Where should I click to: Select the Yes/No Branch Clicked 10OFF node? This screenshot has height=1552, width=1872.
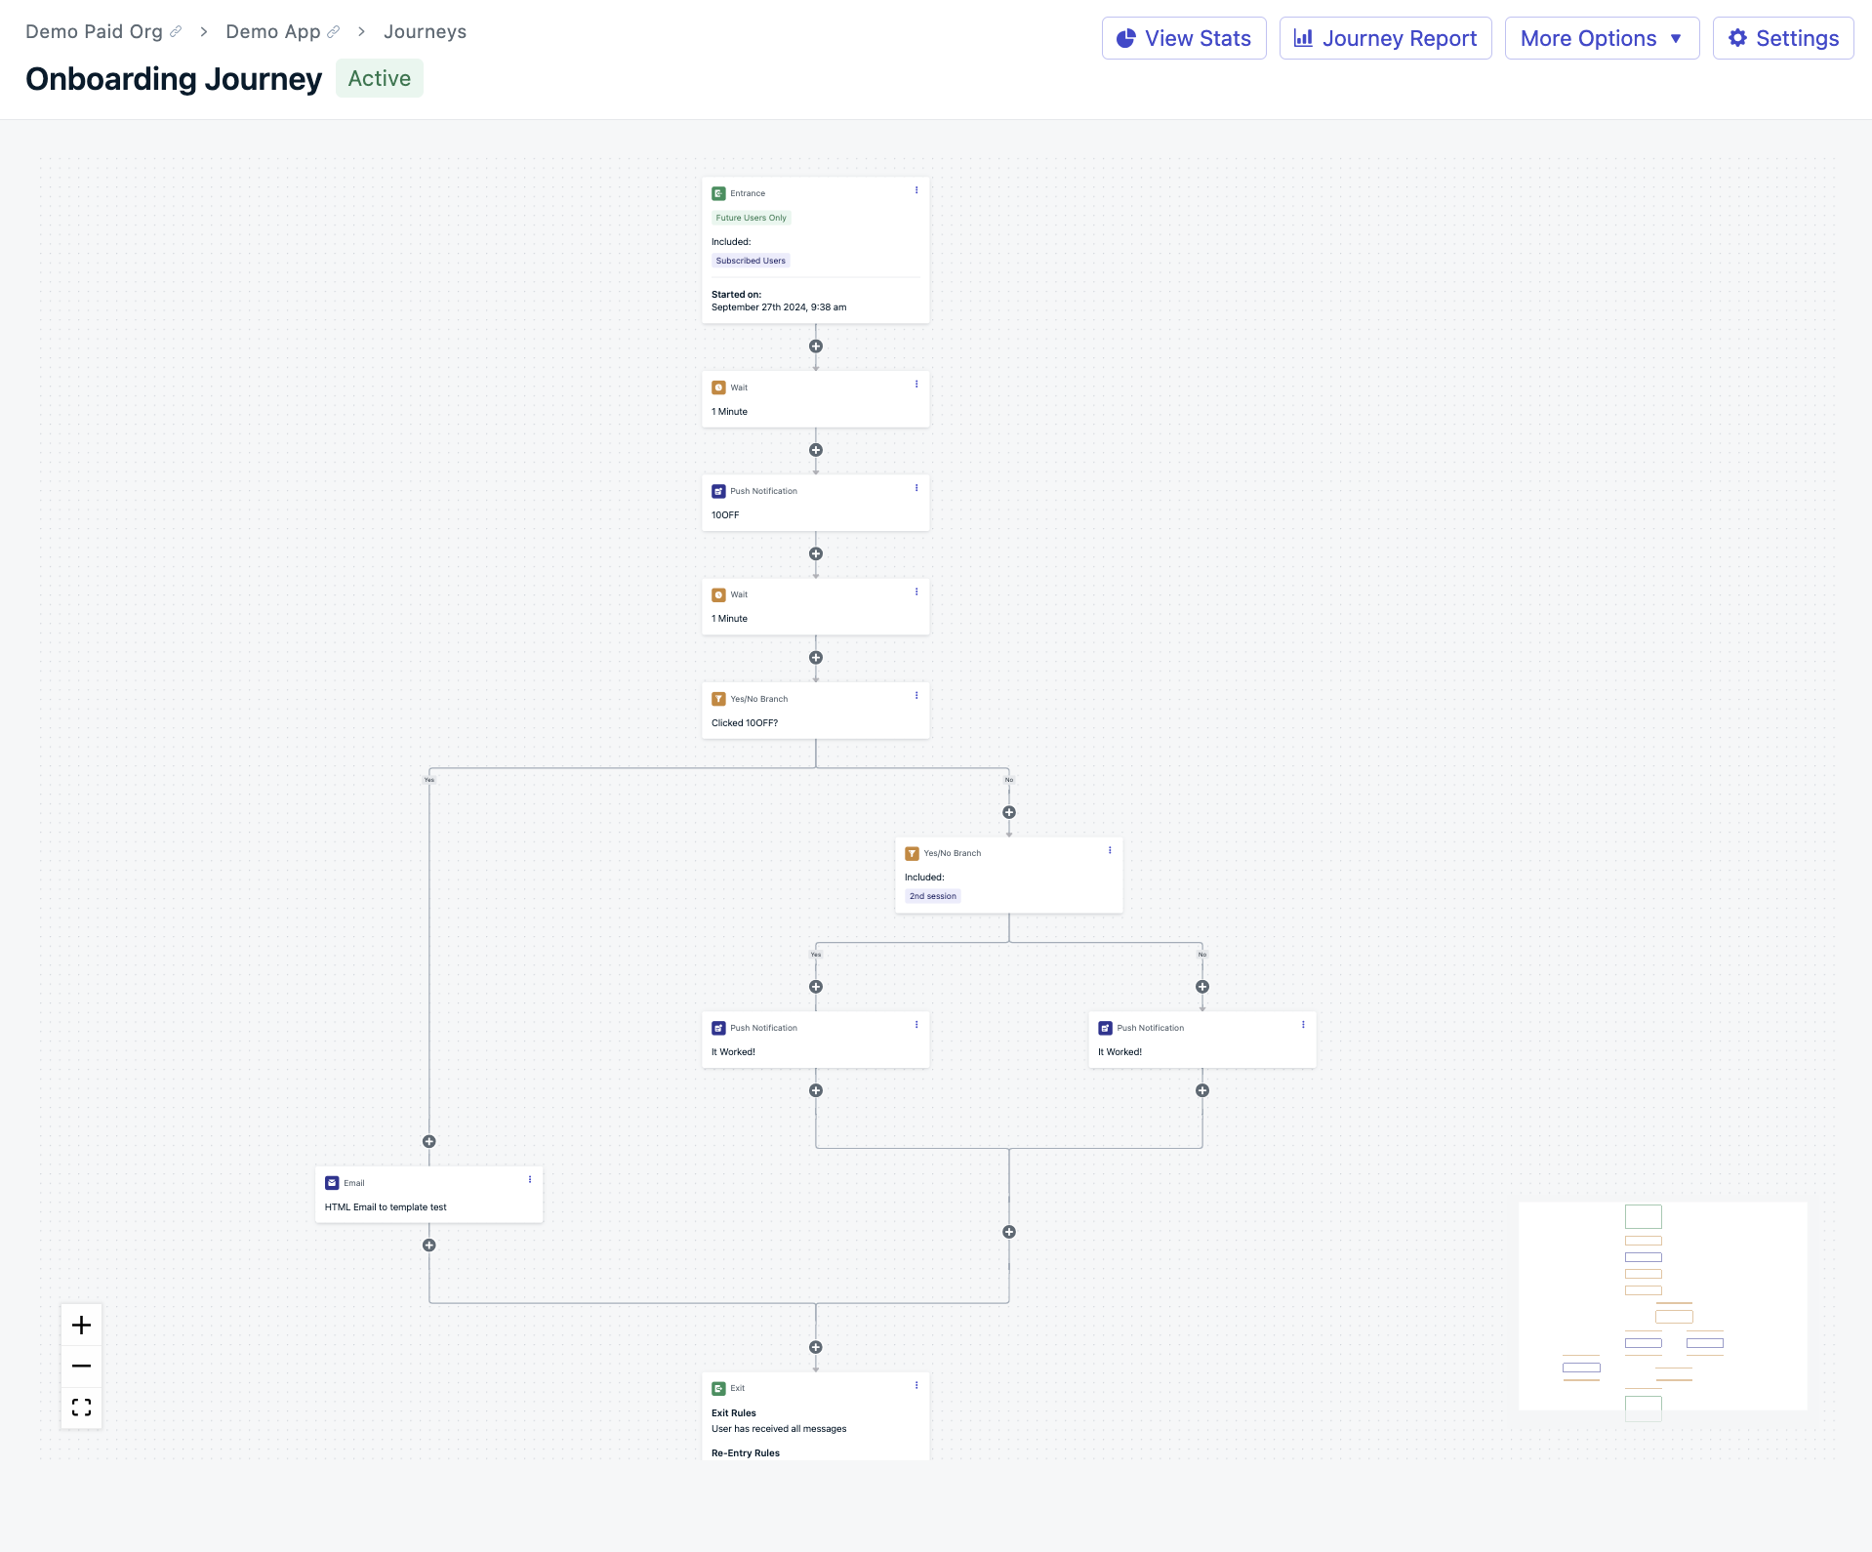coord(816,711)
